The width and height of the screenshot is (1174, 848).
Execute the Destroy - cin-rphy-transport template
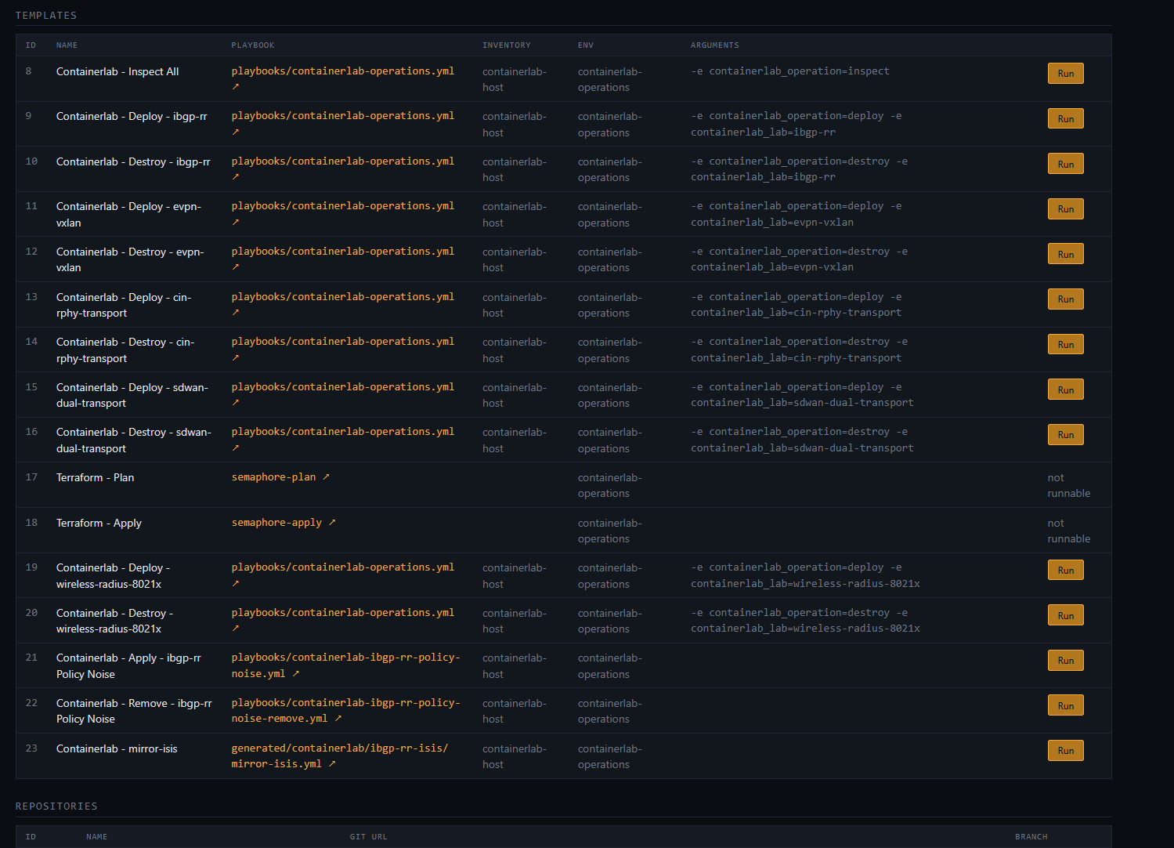pos(1065,344)
